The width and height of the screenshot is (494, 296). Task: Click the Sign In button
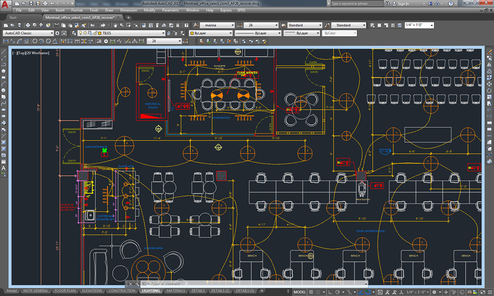[401, 3]
